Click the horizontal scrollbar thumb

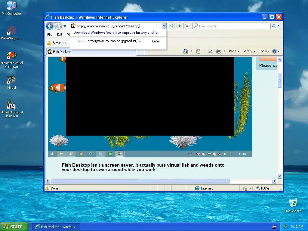140,181
